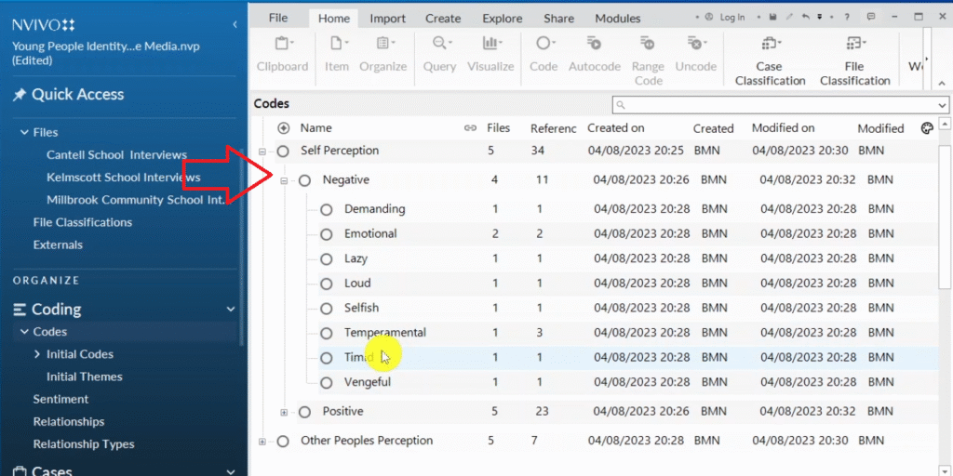This screenshot has height=476, width=953.
Task: Collapse the Negative code branch
Action: pyautogui.click(x=284, y=180)
